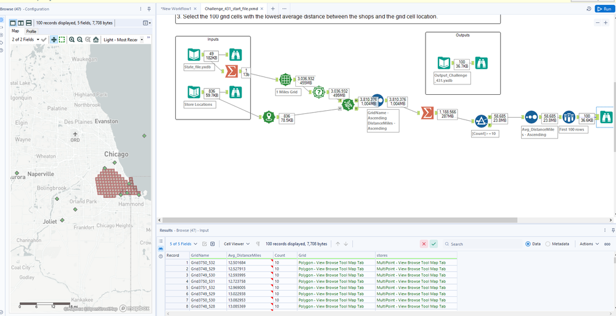Select the Sample tool First 100 rows
616x316 pixels.
point(569,117)
